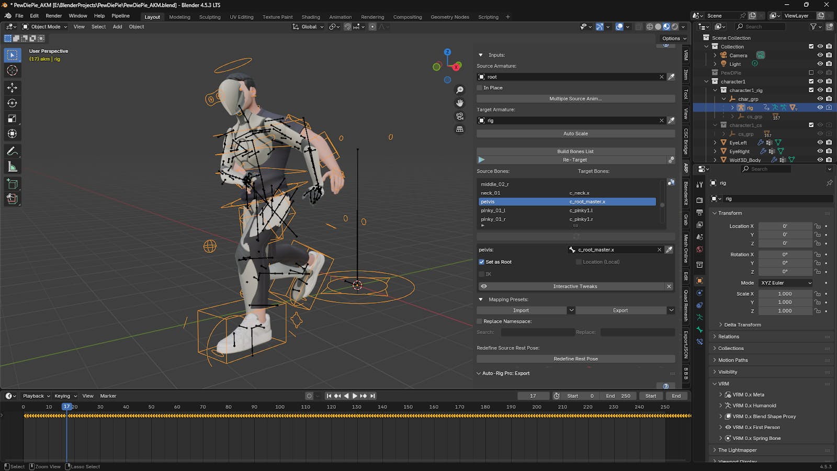Expand the Delta Transform section
Screen dimensions: 837x471
(742, 325)
